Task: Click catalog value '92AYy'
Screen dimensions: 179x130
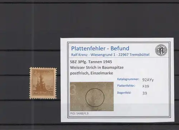Action: click(x=148, y=80)
